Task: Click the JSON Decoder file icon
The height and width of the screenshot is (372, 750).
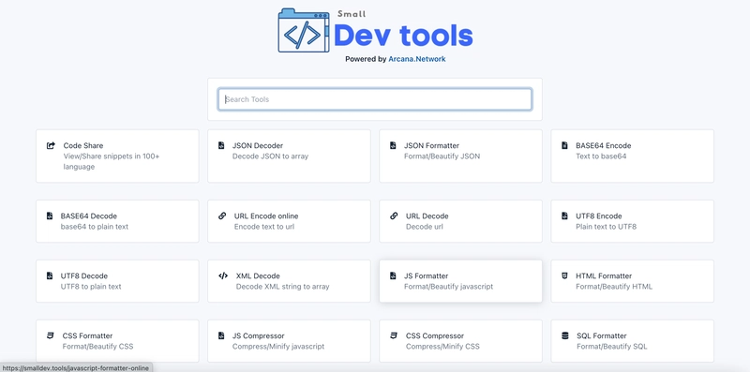Action: coord(221,145)
